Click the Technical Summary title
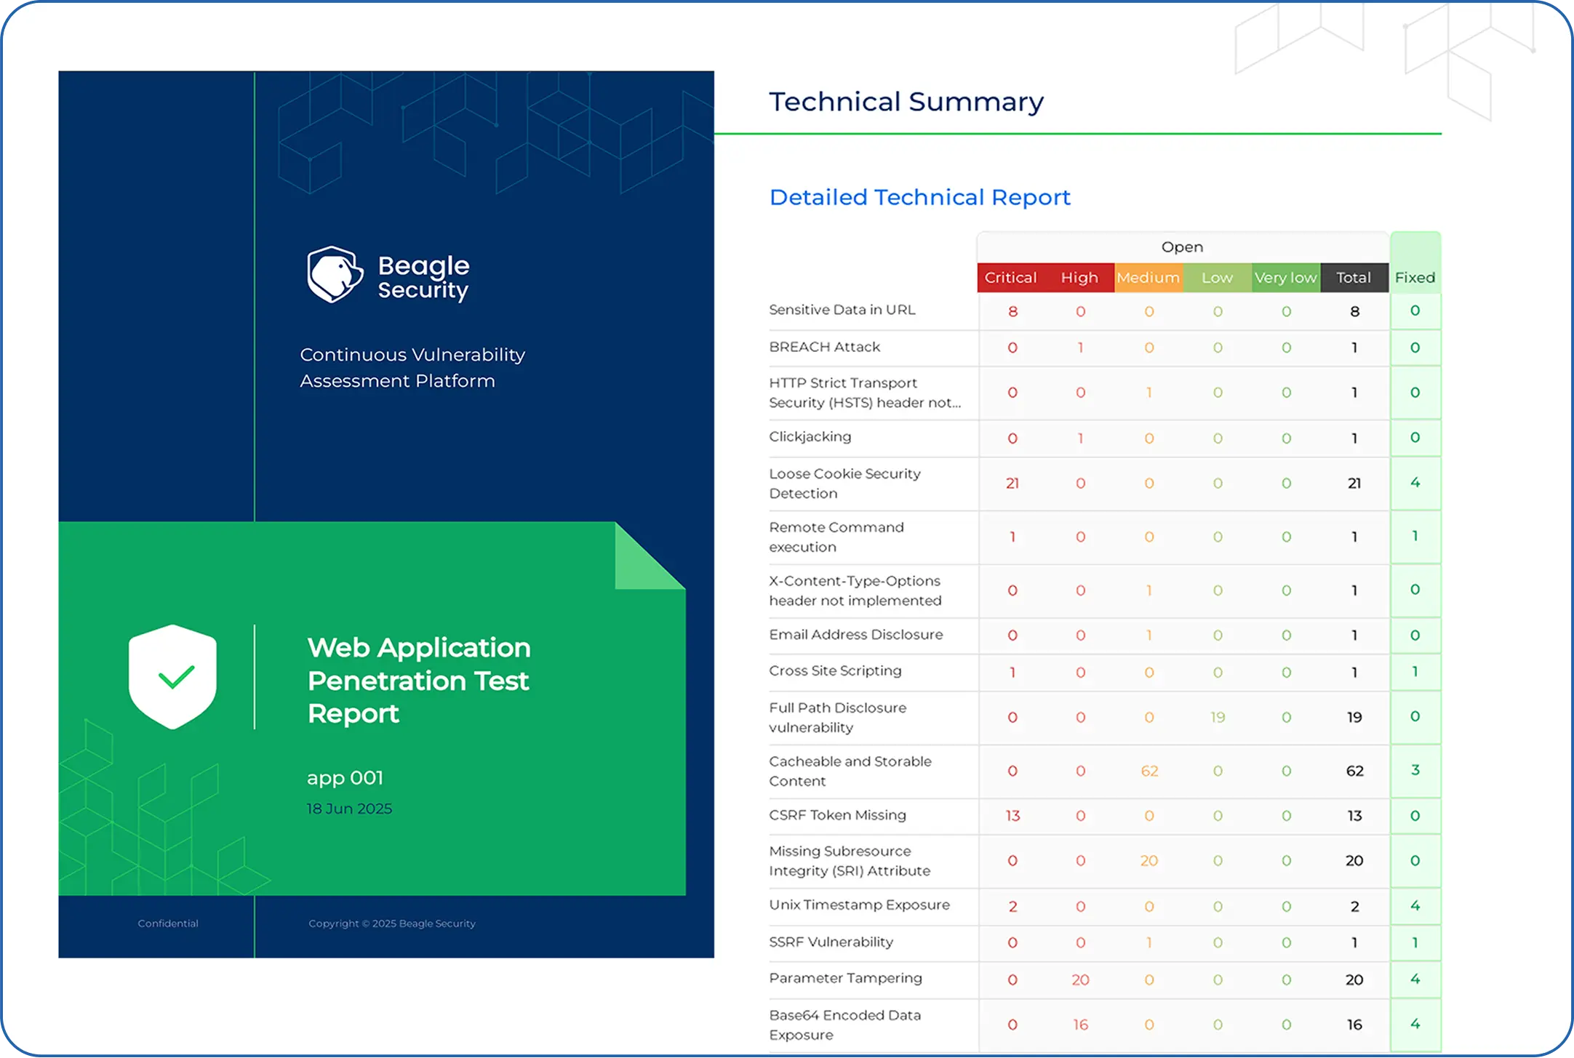 (906, 102)
